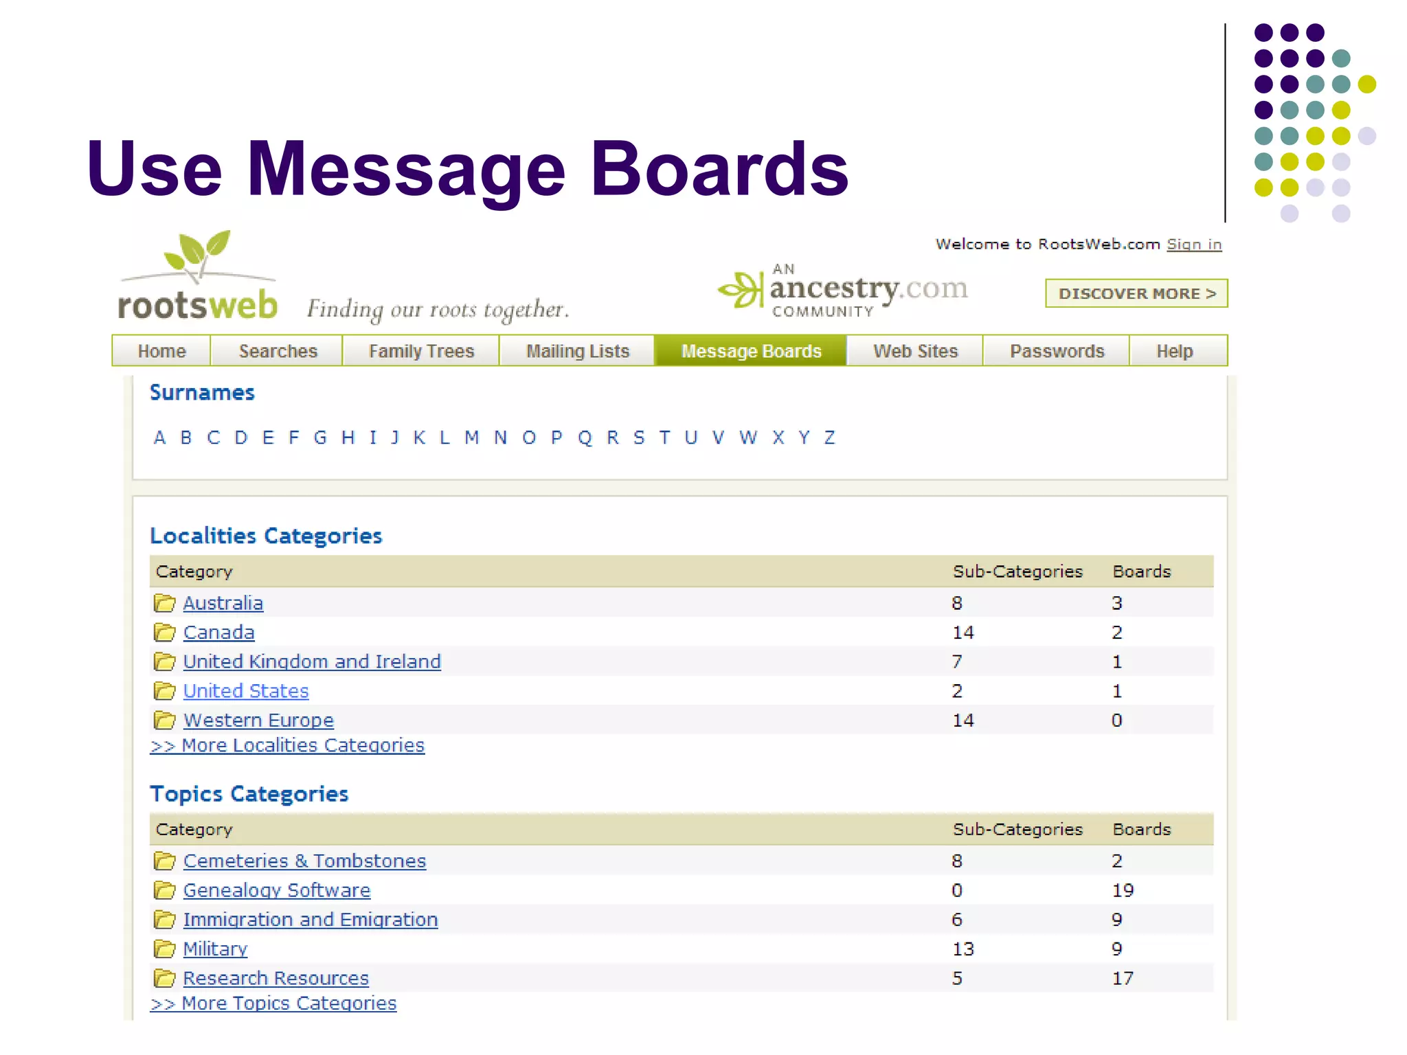Click the folder icon beside Canada
This screenshot has width=1407, height=1055.
click(x=164, y=632)
